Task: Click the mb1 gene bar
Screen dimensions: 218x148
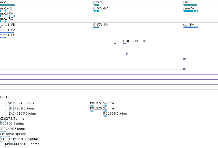Action: point(7,5)
